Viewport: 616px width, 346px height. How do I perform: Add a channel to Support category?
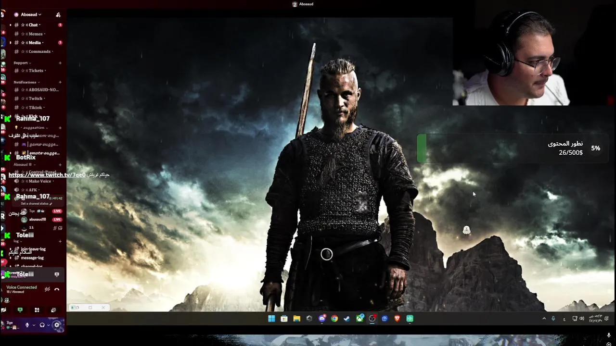click(60, 63)
